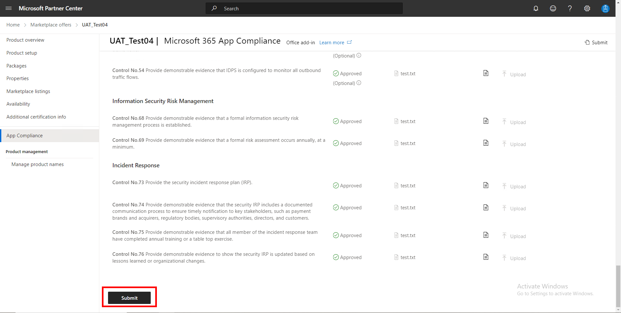
Task: Upload evidence for Control No.75
Action: tap(514, 236)
